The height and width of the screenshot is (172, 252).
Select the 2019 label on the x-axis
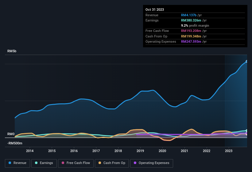(x=140, y=151)
